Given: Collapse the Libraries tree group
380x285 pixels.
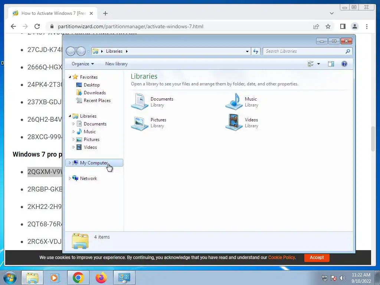Looking at the screenshot, I should pyautogui.click(x=70, y=116).
